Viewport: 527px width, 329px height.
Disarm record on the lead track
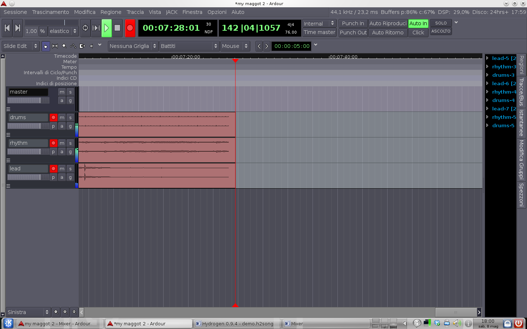tap(53, 169)
